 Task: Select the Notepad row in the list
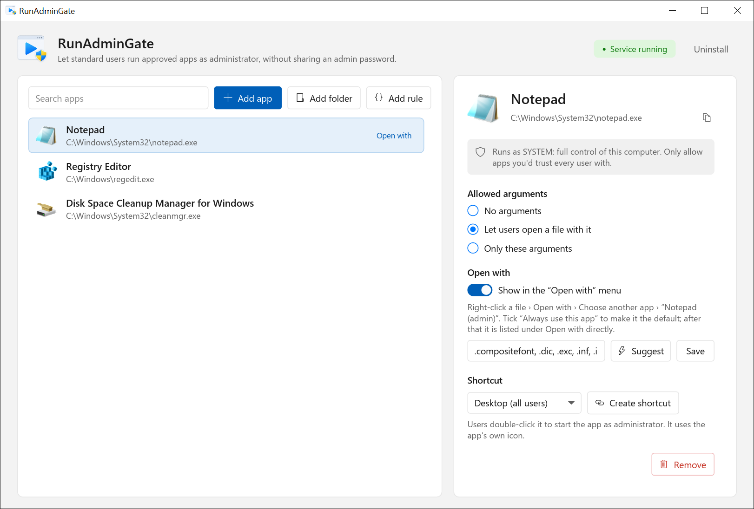[226, 135]
